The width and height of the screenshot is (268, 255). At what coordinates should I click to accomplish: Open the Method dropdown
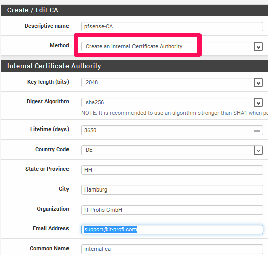click(172, 46)
